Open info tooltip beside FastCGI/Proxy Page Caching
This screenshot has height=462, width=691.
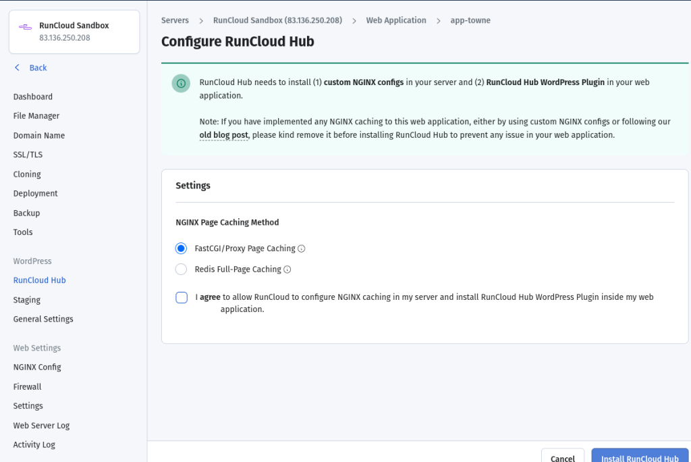(x=302, y=249)
